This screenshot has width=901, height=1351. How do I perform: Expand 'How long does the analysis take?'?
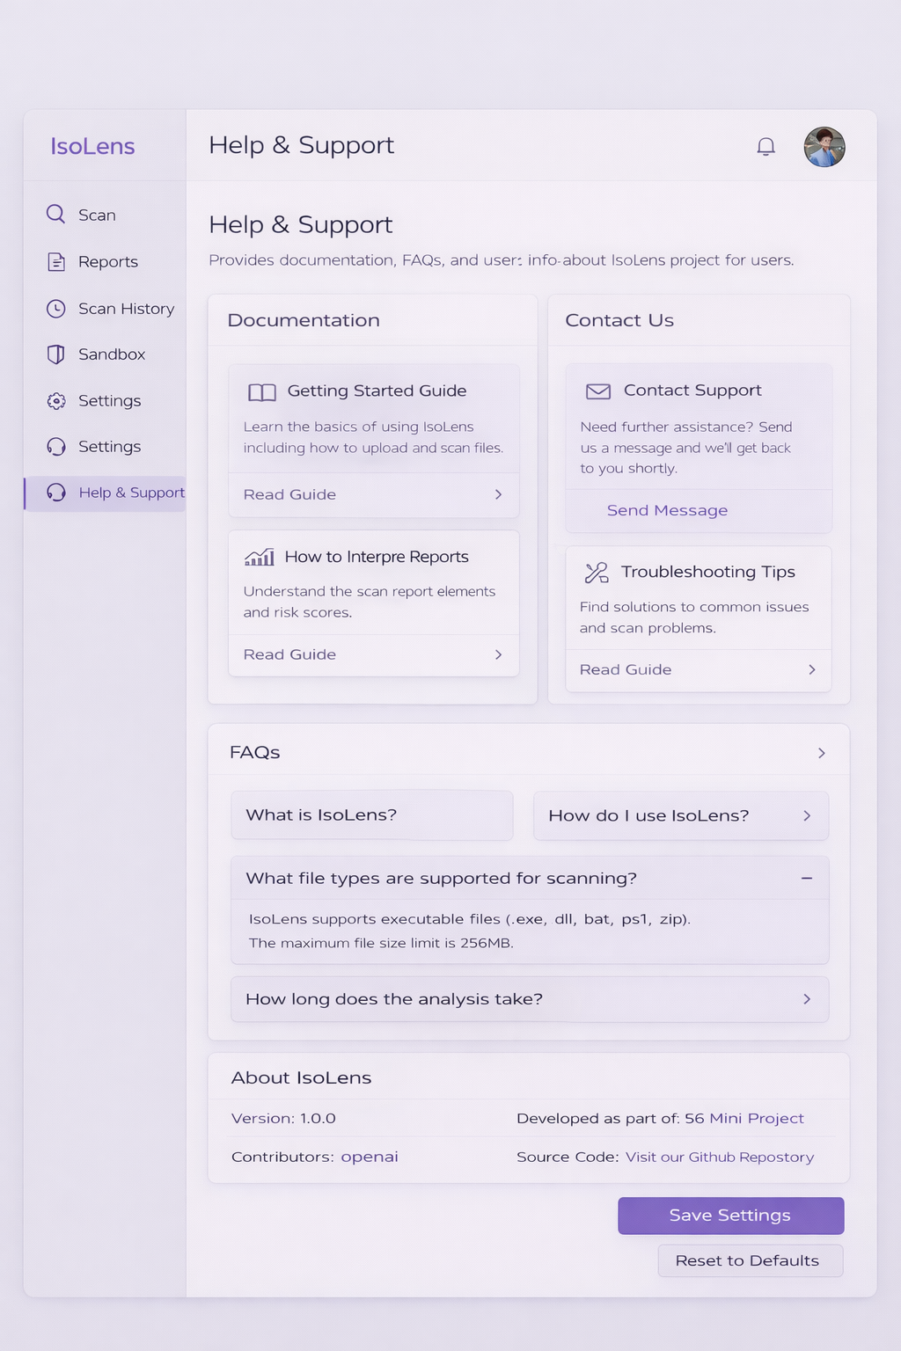click(805, 999)
